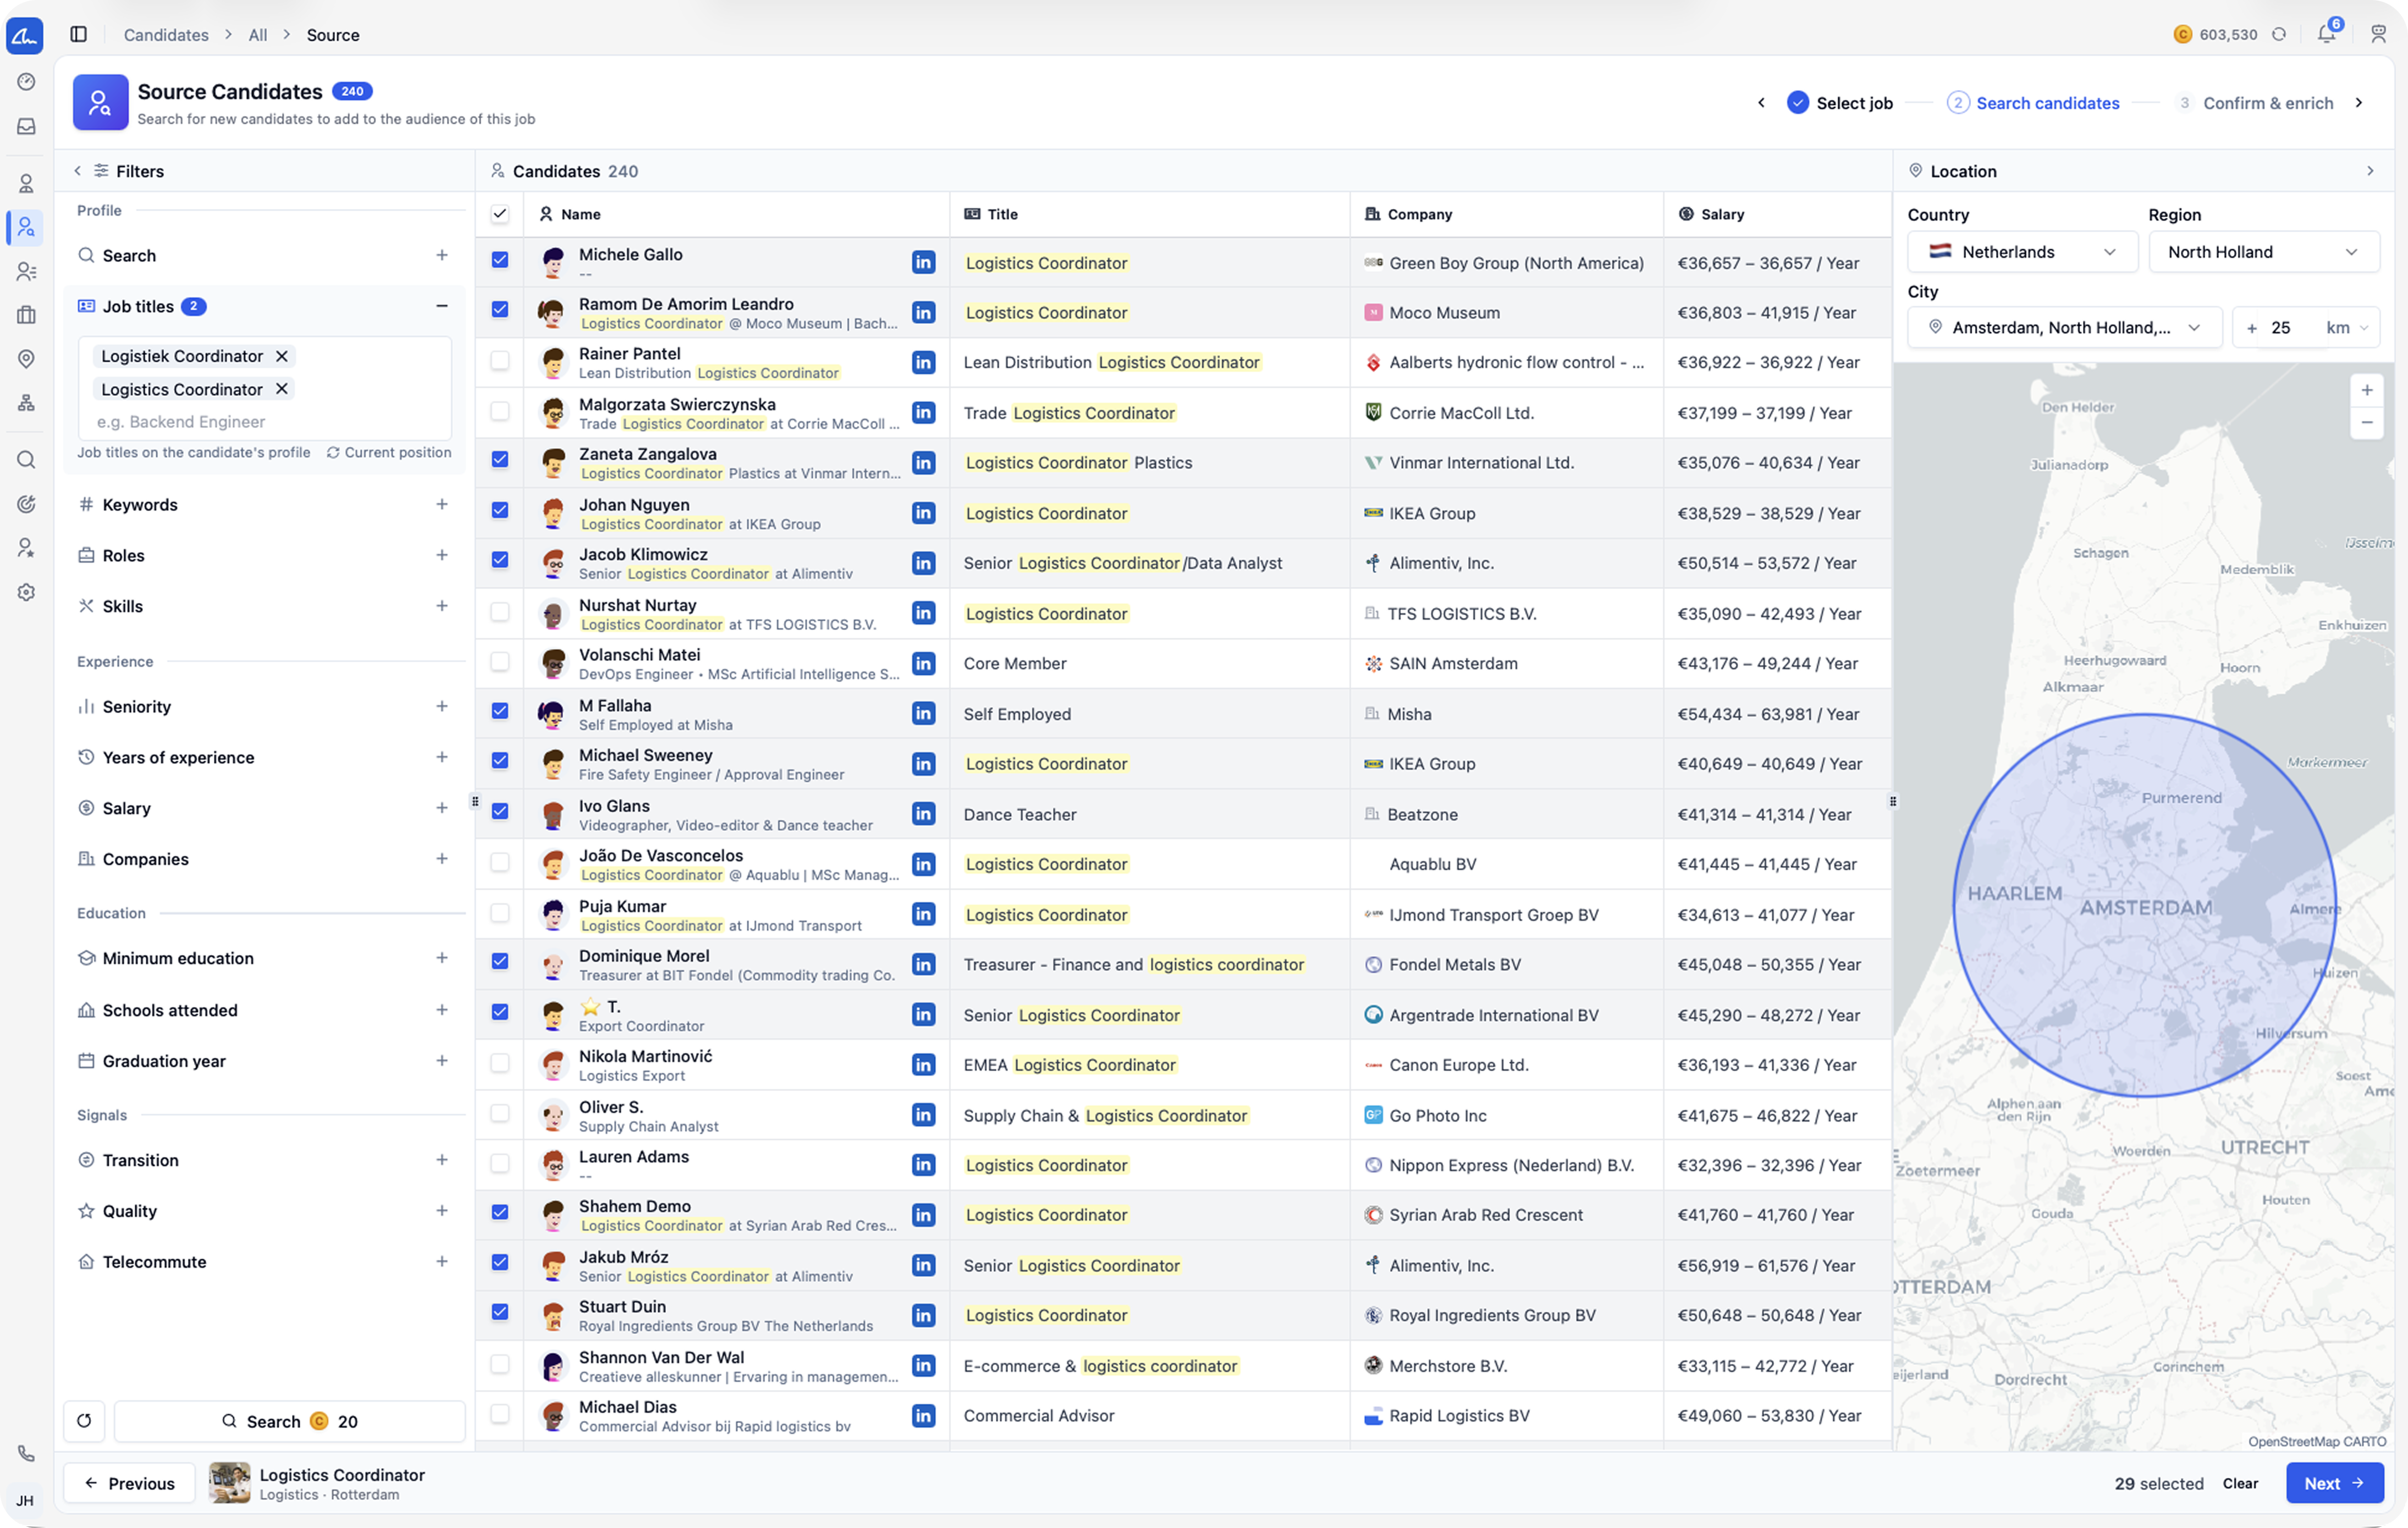Open notifications bell

coord(2327,34)
